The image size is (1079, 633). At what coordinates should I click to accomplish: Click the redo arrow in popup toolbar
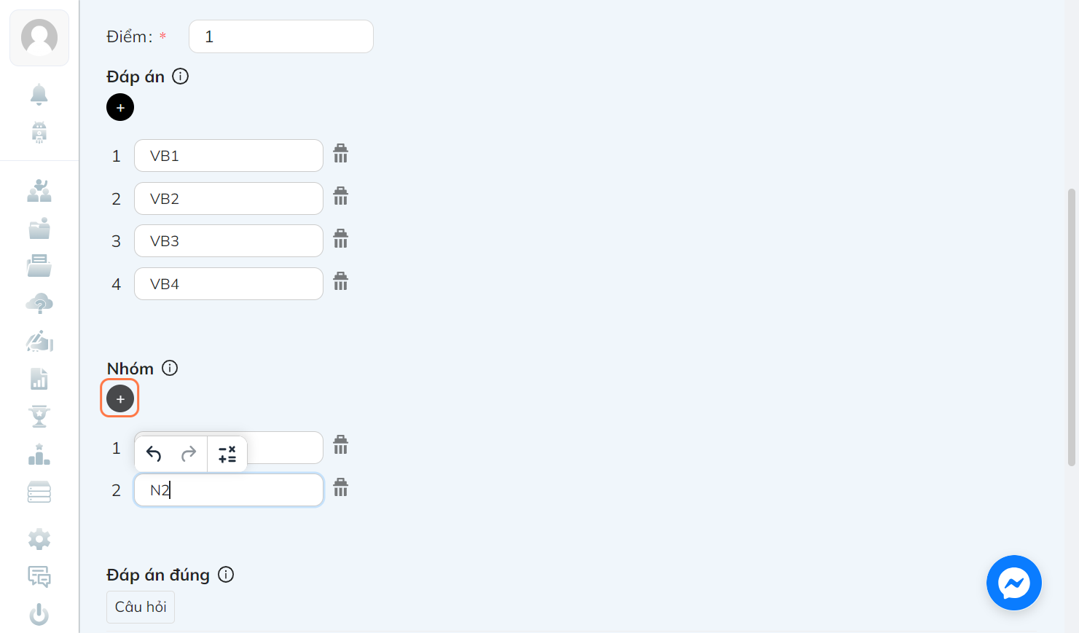(x=189, y=454)
